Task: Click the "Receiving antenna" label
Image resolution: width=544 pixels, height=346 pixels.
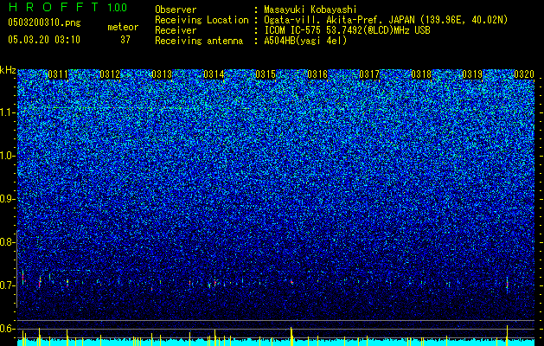Action: (199, 41)
